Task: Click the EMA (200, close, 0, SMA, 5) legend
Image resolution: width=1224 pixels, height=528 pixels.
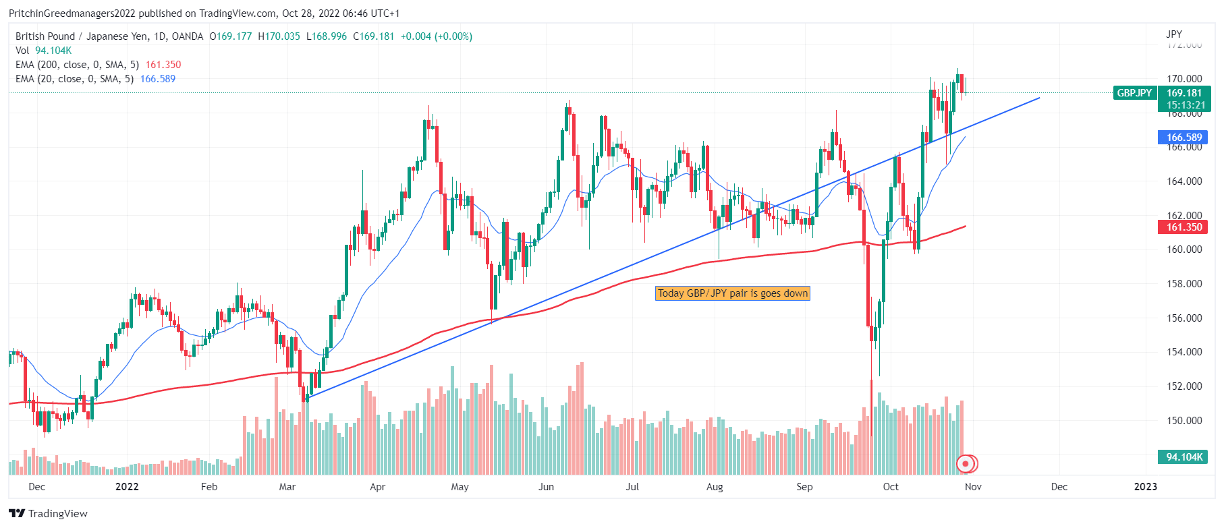Action: pyautogui.click(x=77, y=65)
